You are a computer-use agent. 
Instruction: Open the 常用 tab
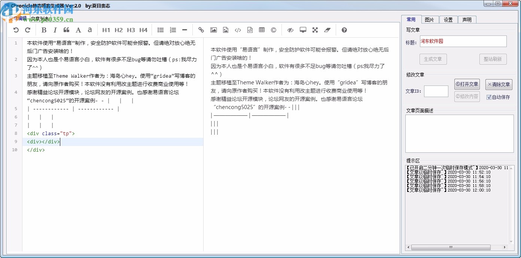(x=411, y=19)
